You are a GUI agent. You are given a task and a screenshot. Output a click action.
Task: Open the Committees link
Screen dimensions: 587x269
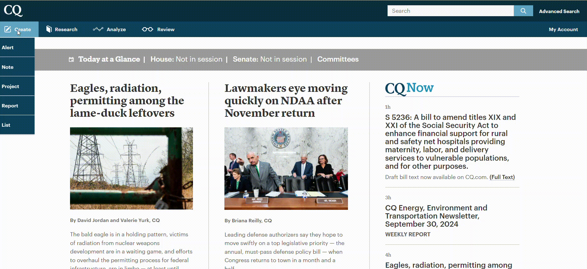[338, 59]
